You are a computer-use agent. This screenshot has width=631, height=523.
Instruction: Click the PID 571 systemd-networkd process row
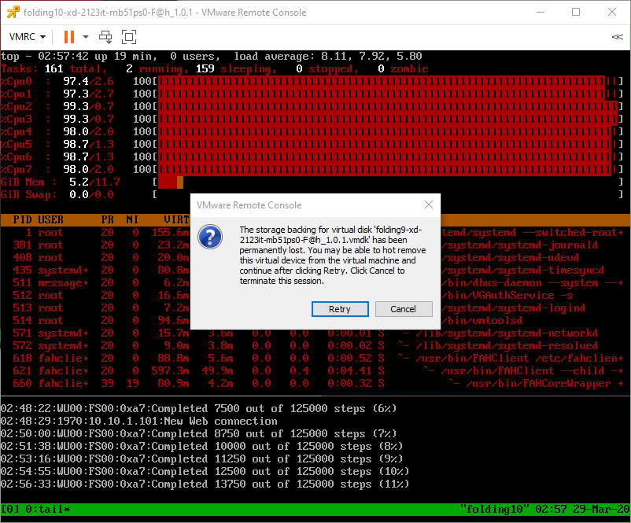pyautogui.click(x=315, y=333)
